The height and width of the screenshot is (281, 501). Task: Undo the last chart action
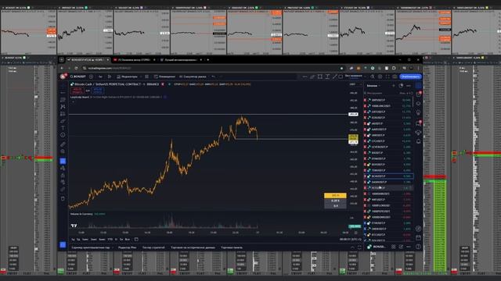coord(214,76)
